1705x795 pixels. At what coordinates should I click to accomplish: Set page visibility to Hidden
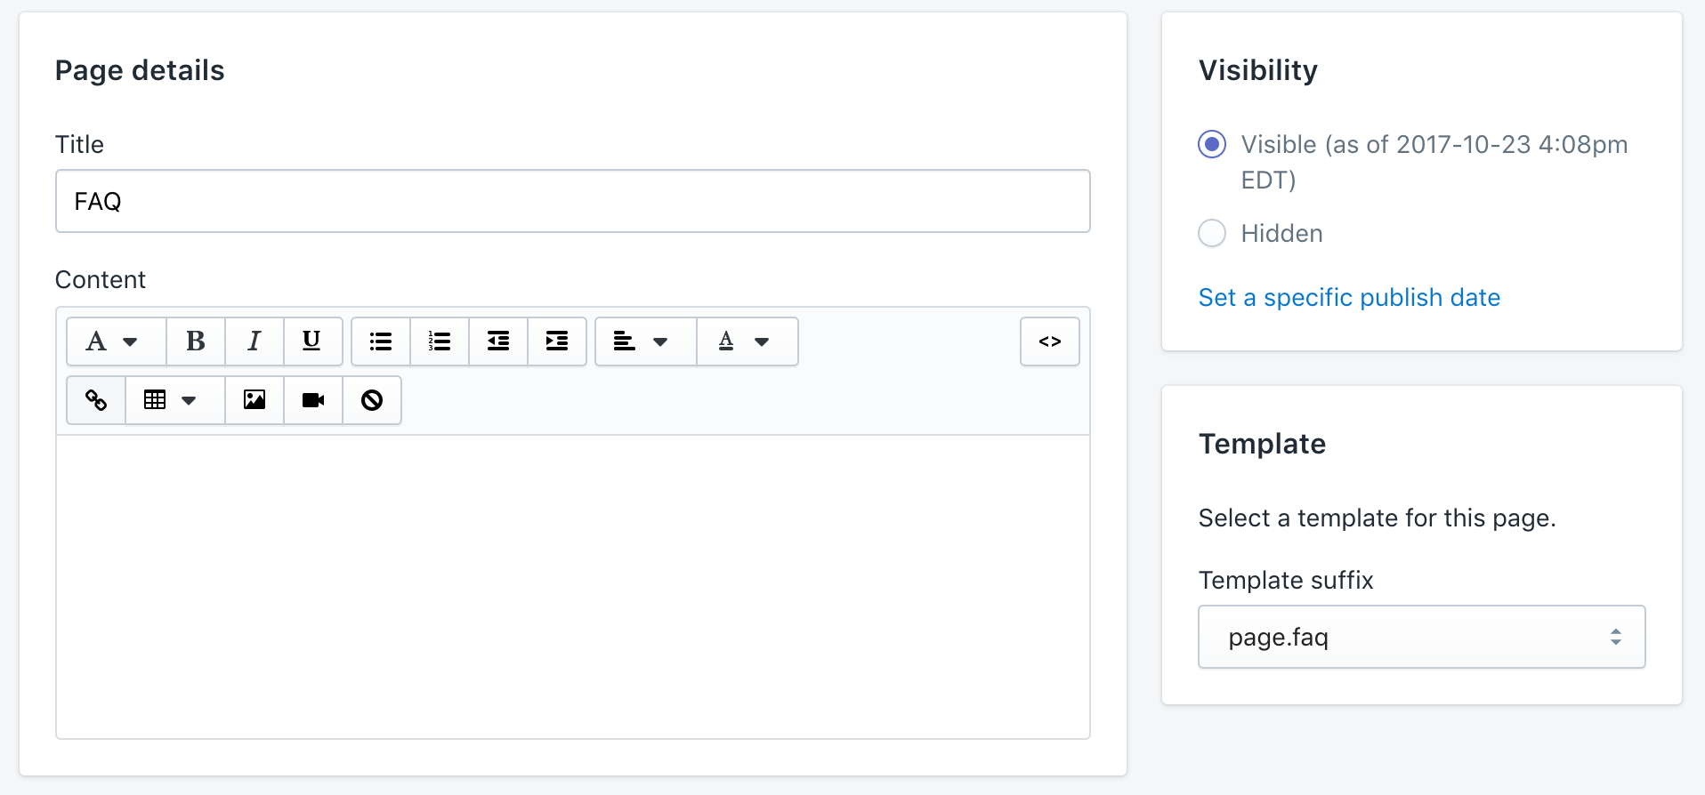[1212, 233]
